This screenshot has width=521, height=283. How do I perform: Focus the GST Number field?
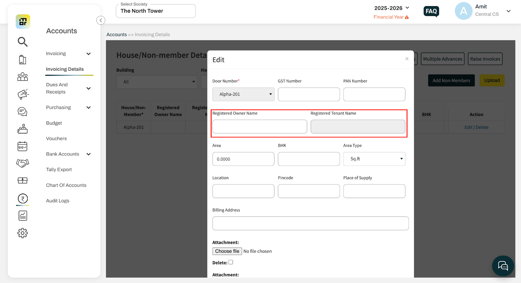click(x=309, y=94)
